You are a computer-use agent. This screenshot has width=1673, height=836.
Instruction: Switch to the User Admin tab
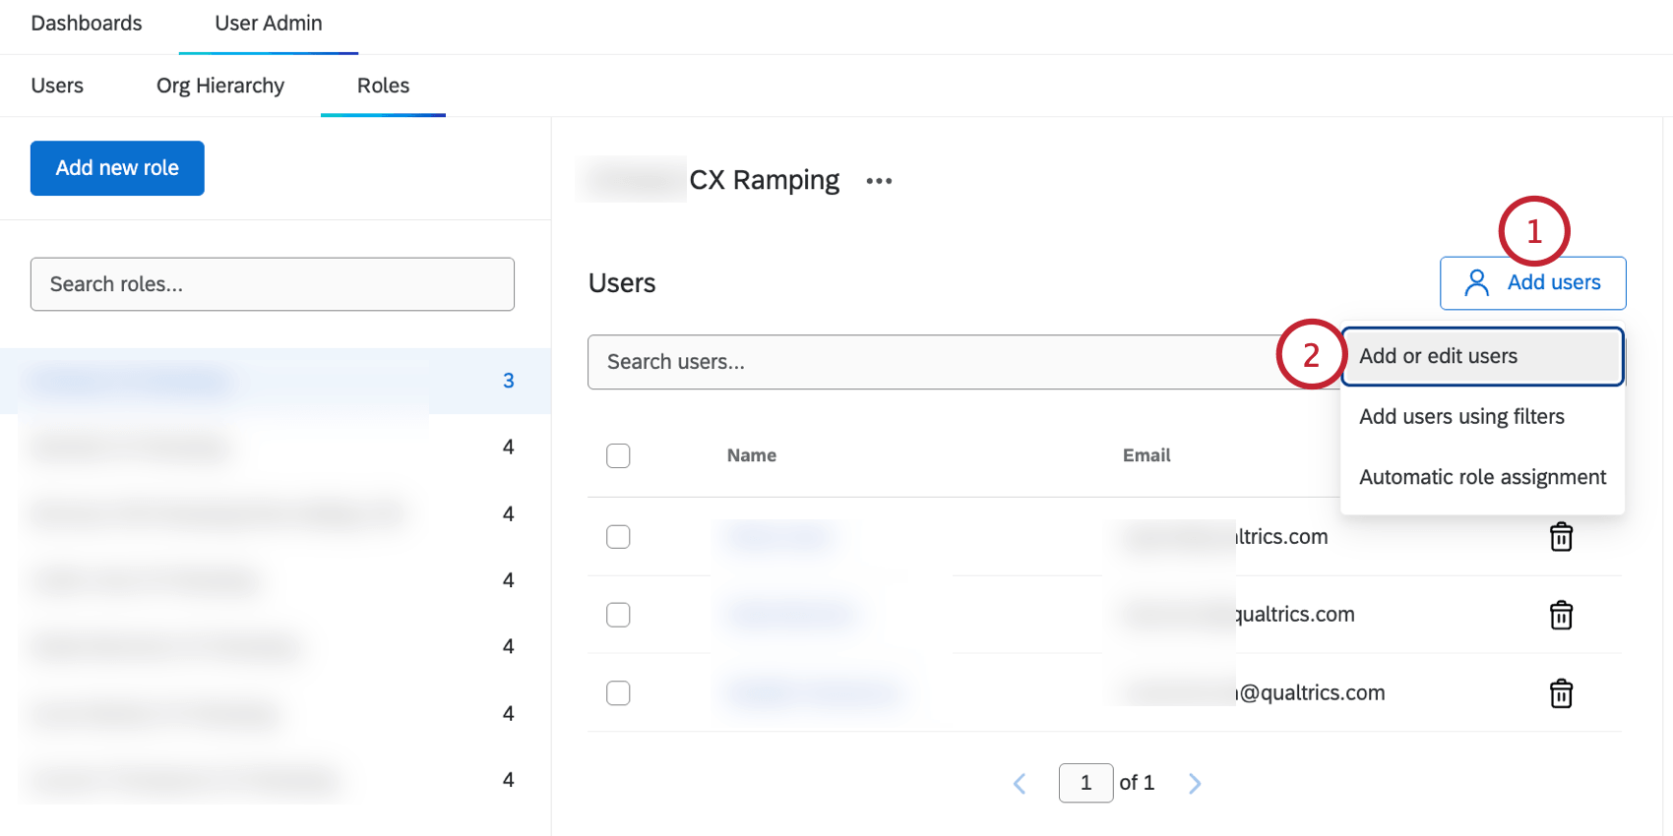269,24
